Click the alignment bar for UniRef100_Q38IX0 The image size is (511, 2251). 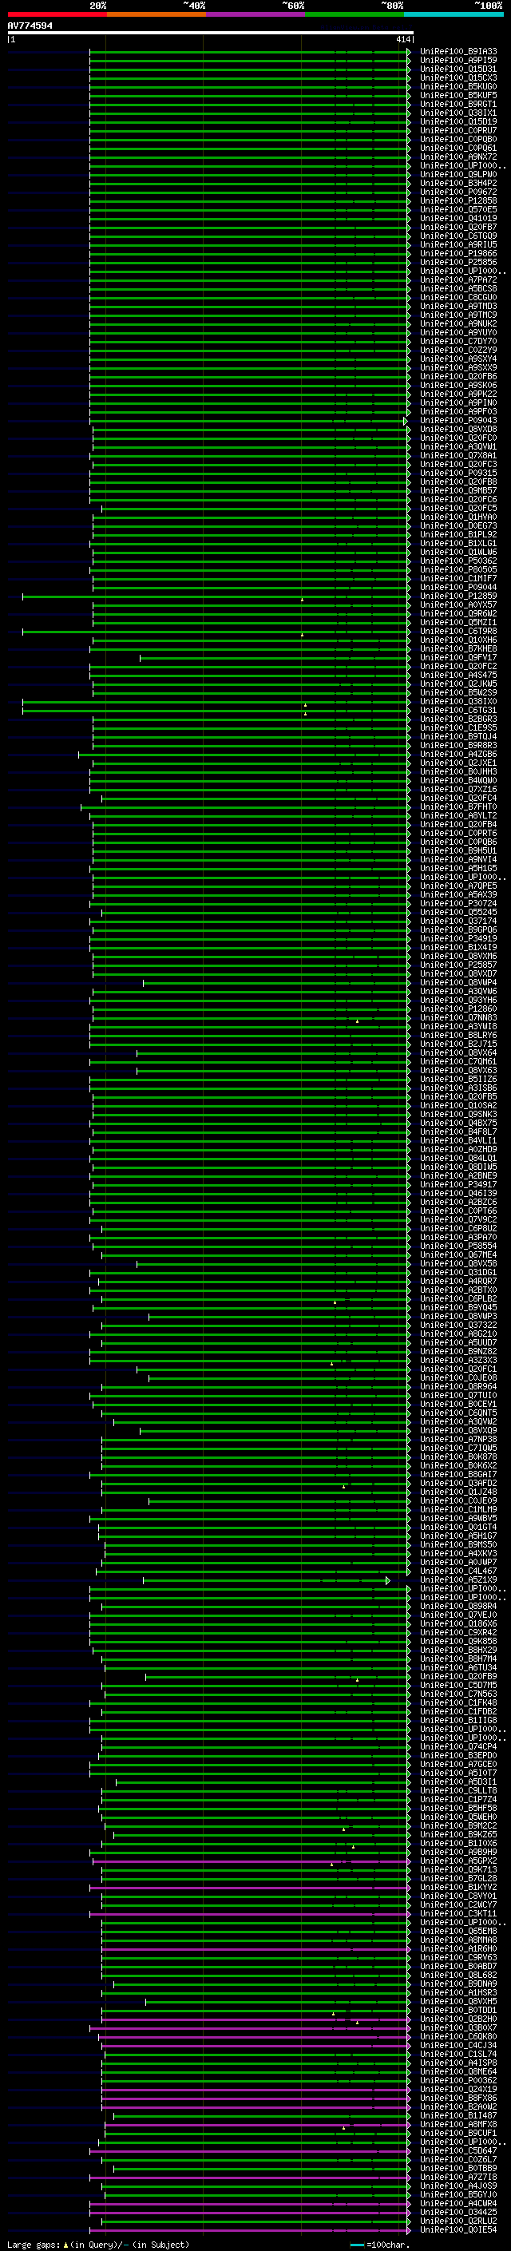coord(216,702)
